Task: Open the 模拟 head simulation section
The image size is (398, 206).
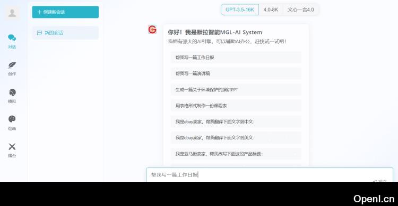Action: click(12, 96)
